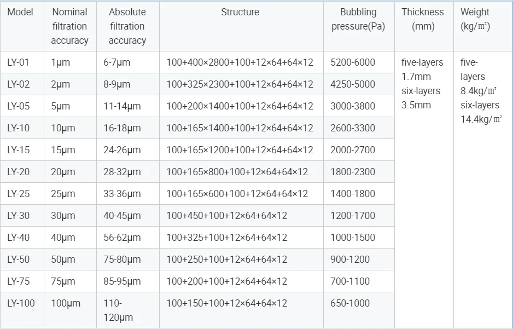
Task: Select the LY-01 model cell
Action: [x=19, y=62]
